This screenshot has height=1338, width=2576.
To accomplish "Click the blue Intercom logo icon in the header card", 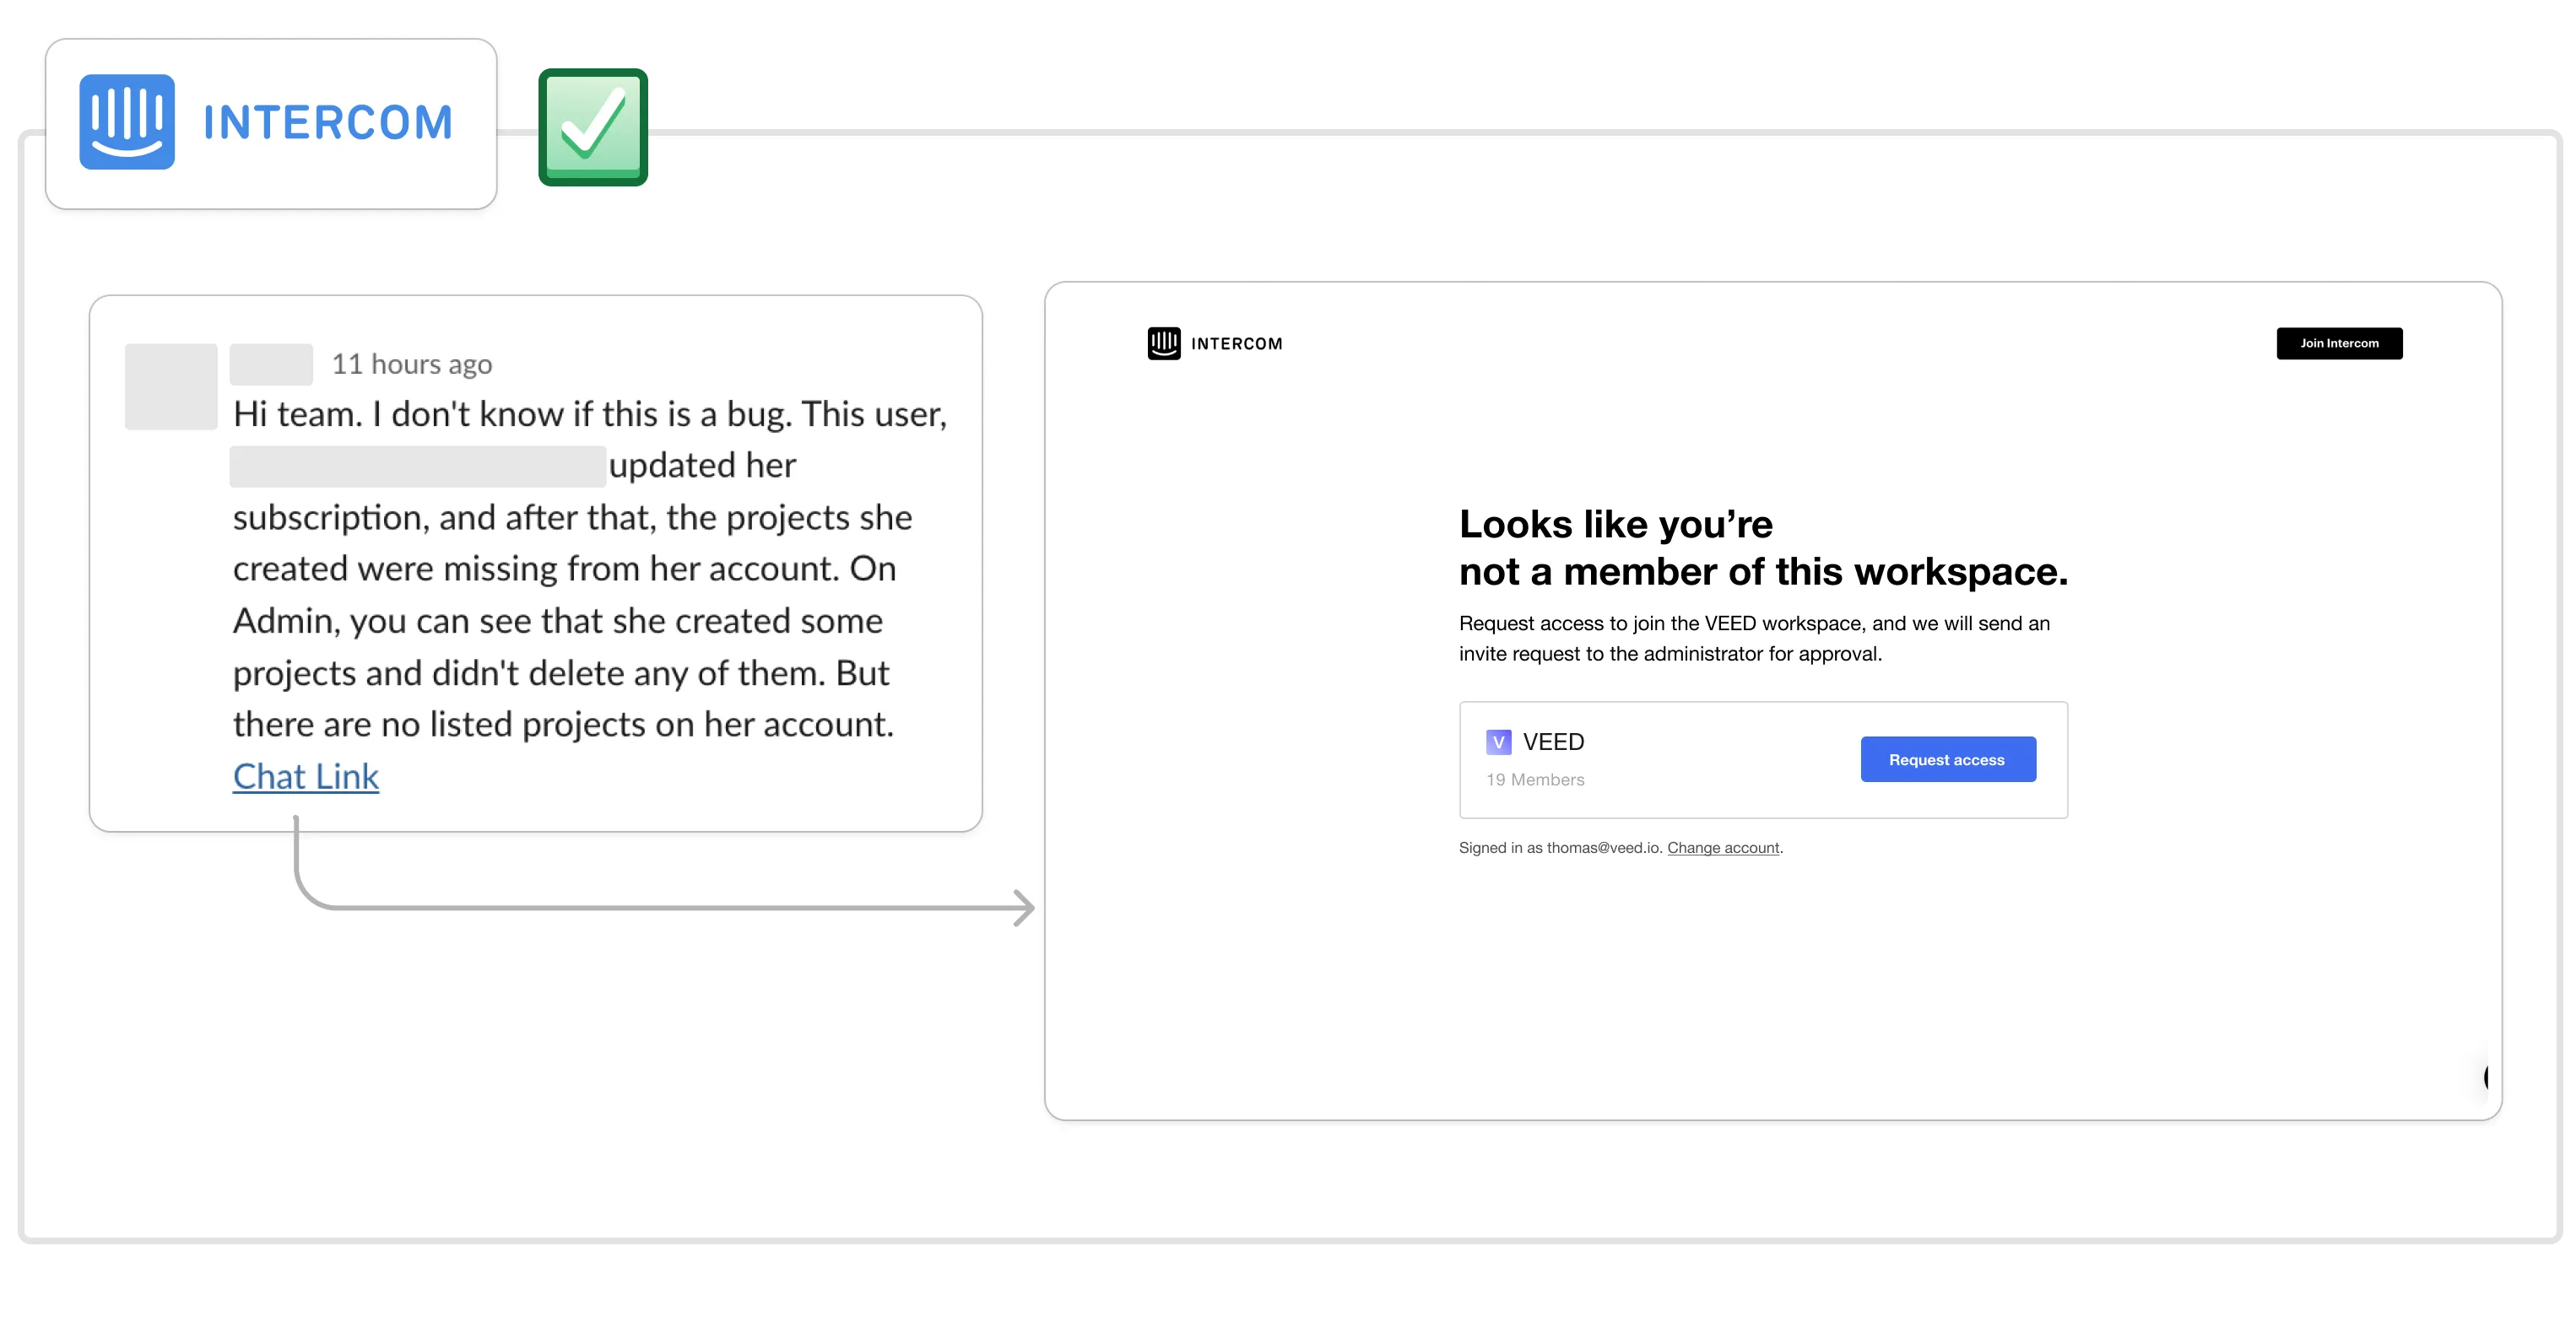I will click(127, 122).
